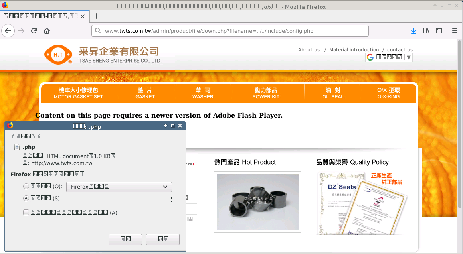This screenshot has width=463, height=254.
Task: Open the GASKET menu item
Action: pyautogui.click(x=145, y=93)
